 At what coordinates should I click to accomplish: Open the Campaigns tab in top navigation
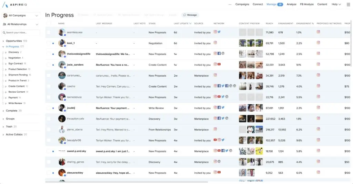pyautogui.click(x=242, y=4)
